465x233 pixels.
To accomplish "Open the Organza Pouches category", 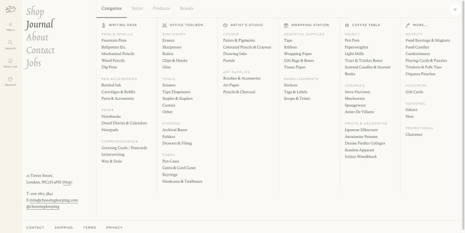I will (420, 74).
